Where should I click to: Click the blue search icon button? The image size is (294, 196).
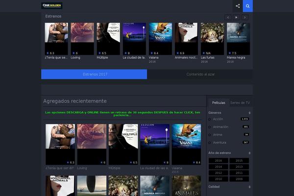point(247,6)
